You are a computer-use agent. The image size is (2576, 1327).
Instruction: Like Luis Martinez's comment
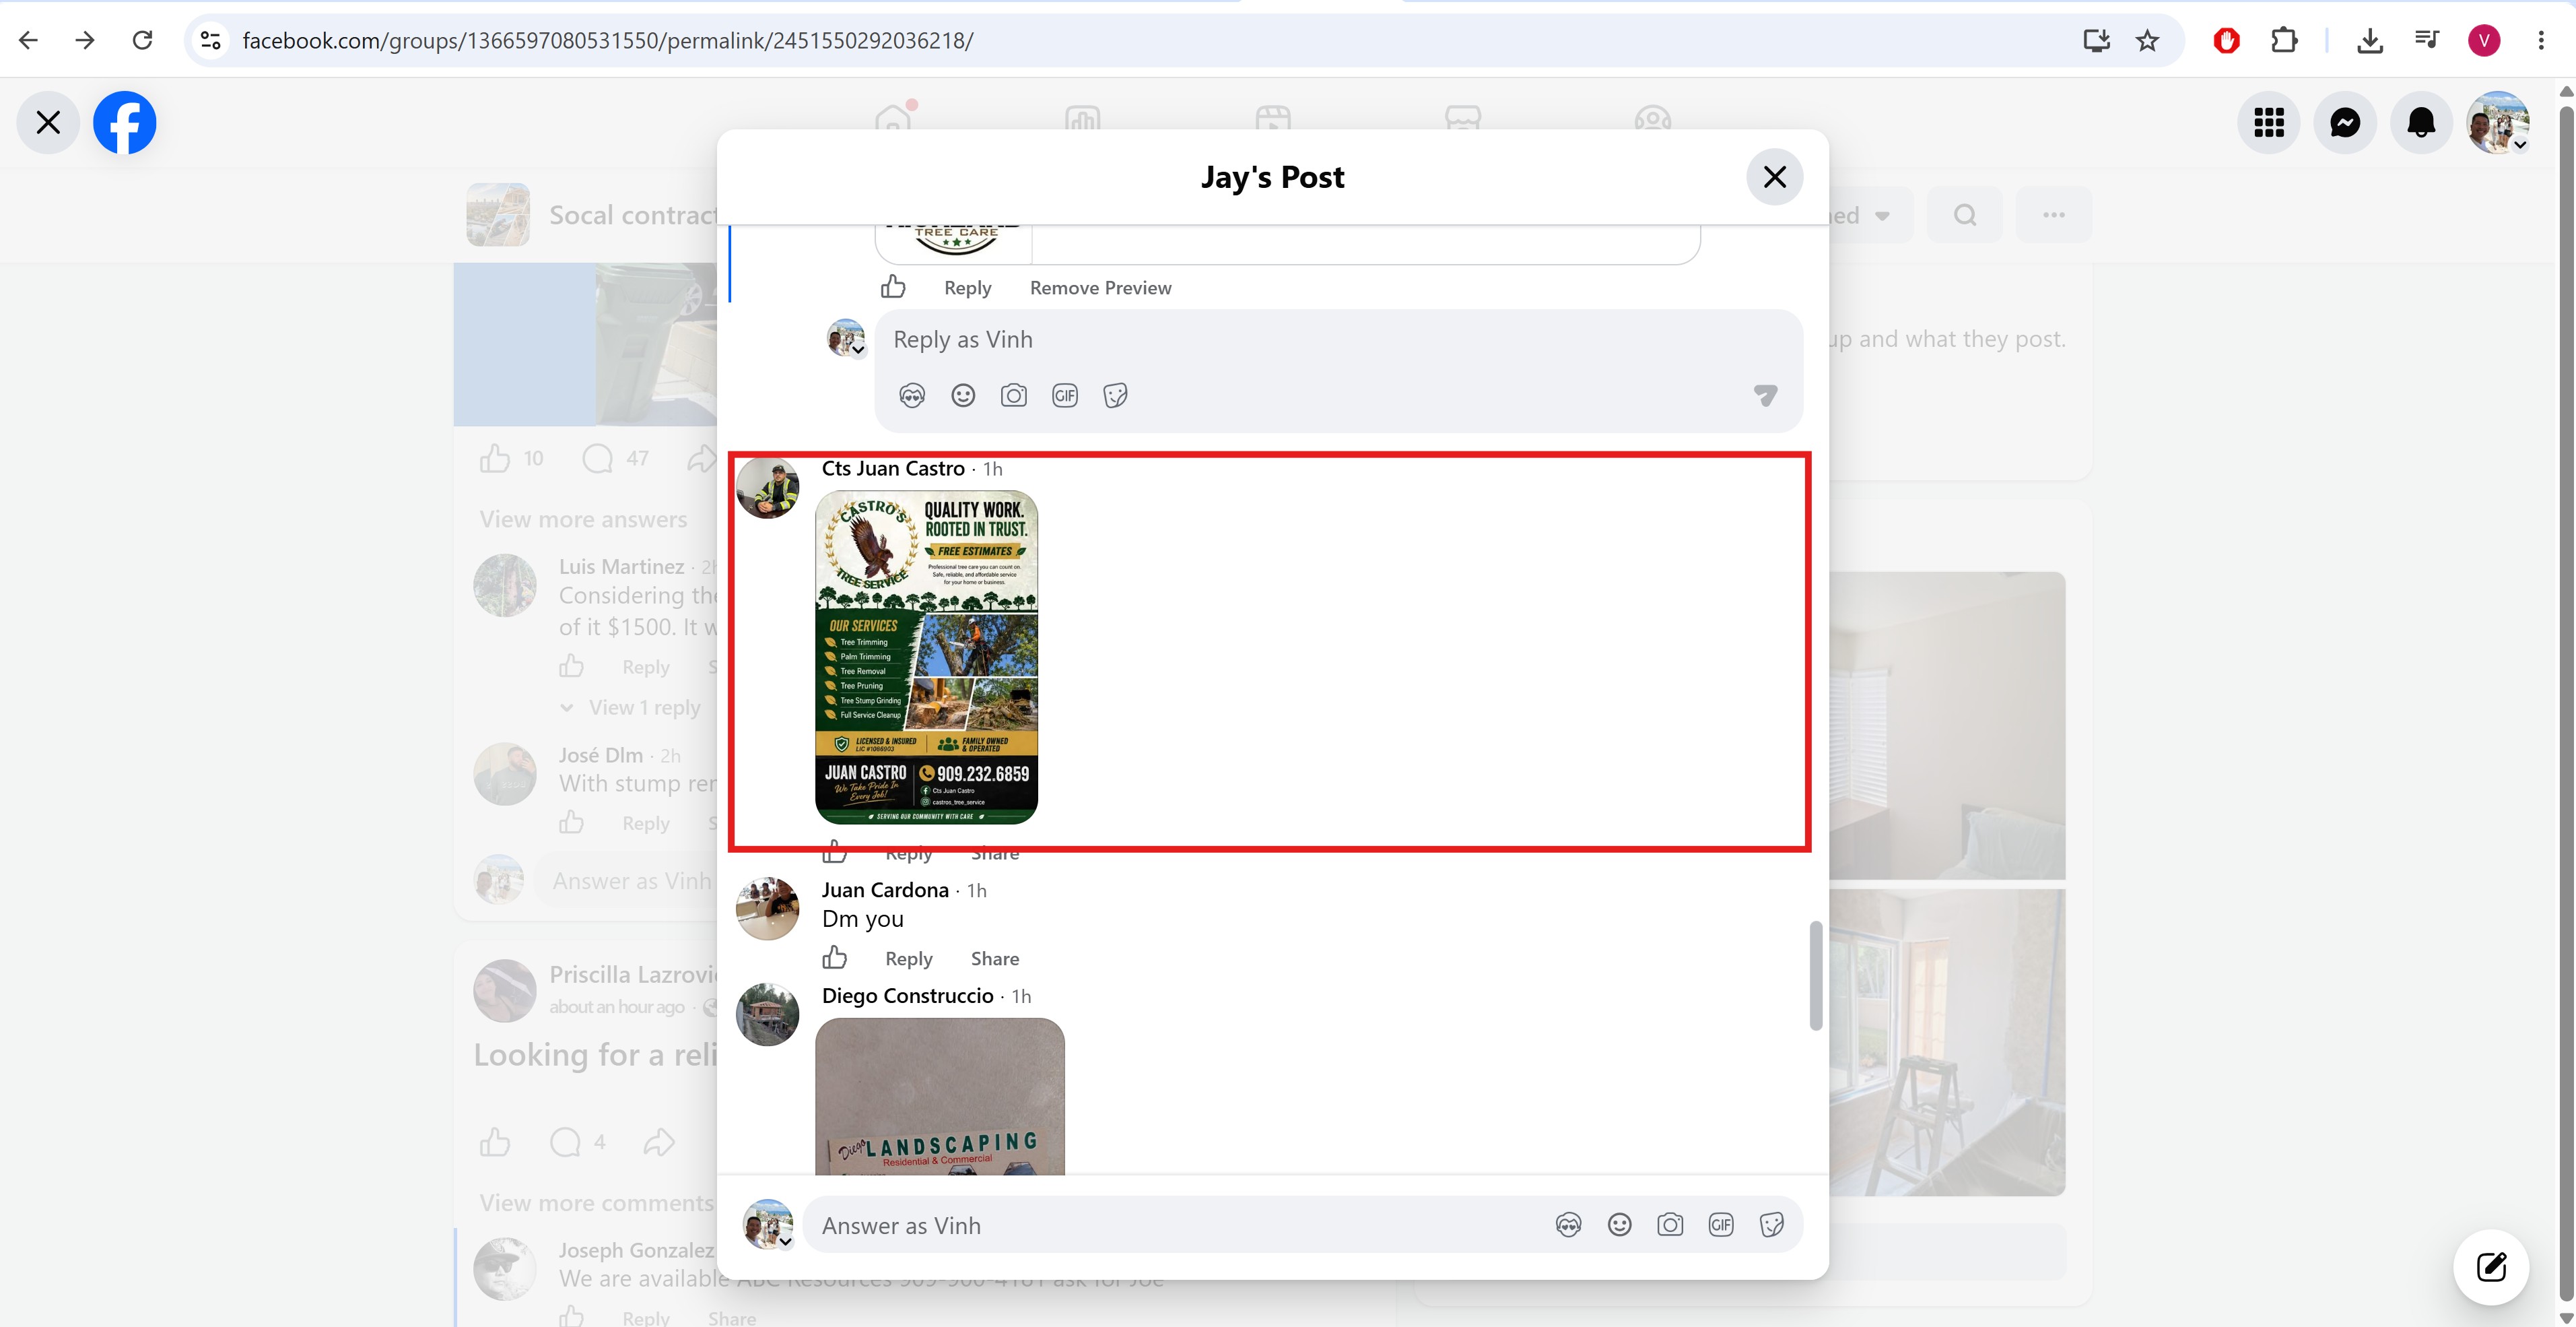pyautogui.click(x=572, y=666)
